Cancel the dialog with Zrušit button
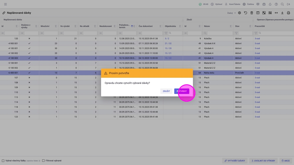294x165 pixels. [166, 91]
